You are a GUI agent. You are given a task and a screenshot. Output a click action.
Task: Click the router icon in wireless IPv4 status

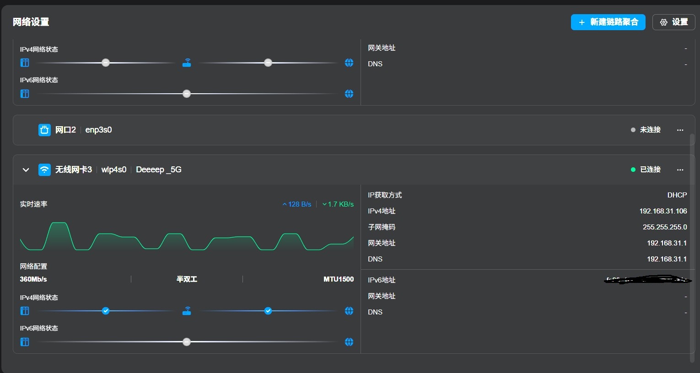tap(187, 311)
